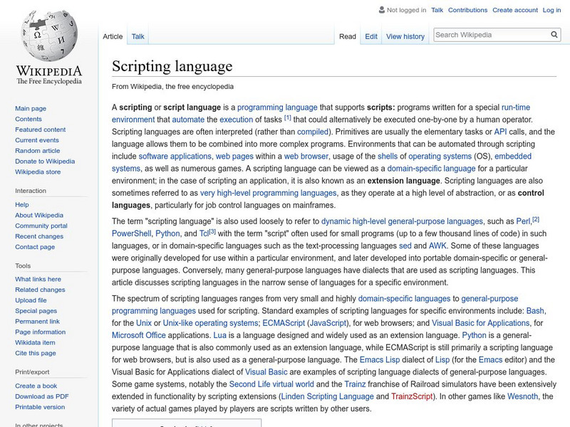Open the Edit tab

tap(371, 37)
